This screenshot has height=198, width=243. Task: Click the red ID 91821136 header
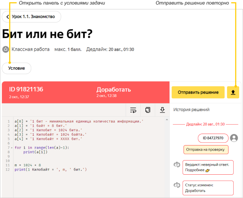pos(26,89)
